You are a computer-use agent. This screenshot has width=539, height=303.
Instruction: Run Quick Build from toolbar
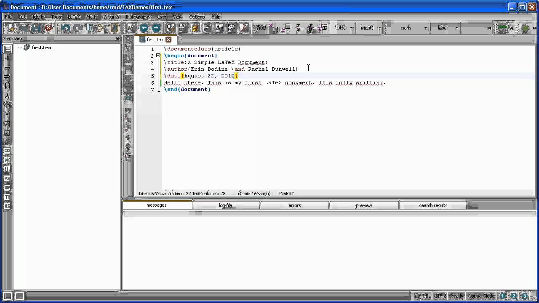tap(171, 28)
